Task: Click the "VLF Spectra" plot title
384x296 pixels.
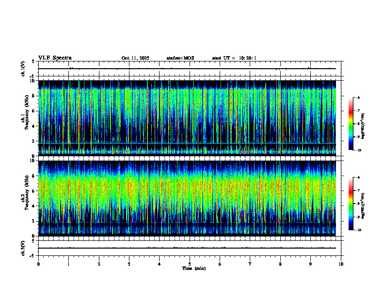Action: 55,58
